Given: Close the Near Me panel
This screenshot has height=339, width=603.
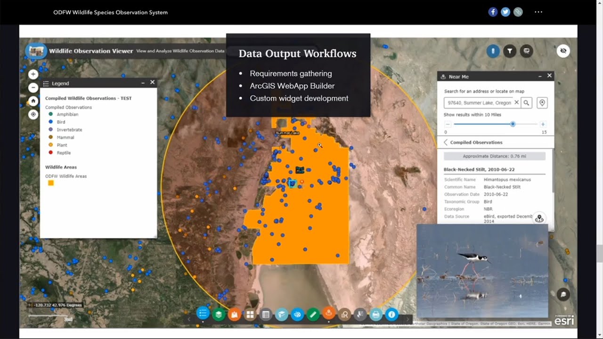Looking at the screenshot, I should pyautogui.click(x=549, y=76).
